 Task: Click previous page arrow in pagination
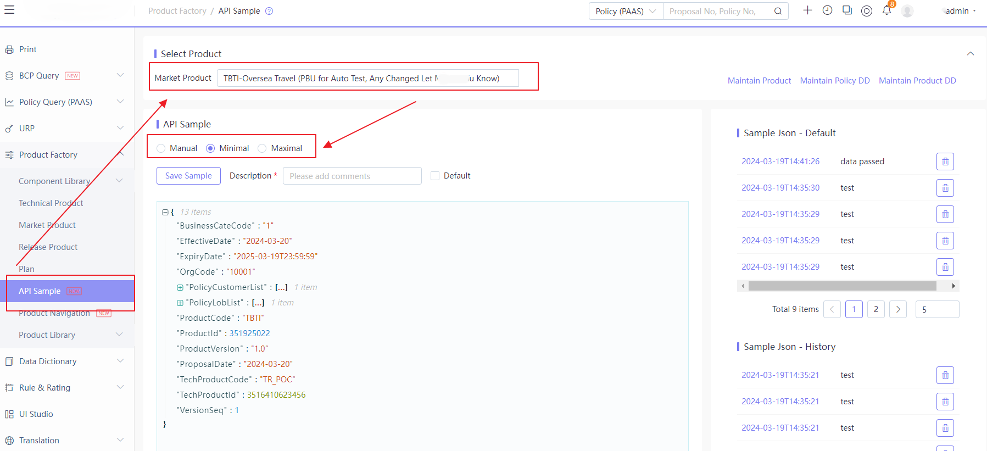coord(832,309)
